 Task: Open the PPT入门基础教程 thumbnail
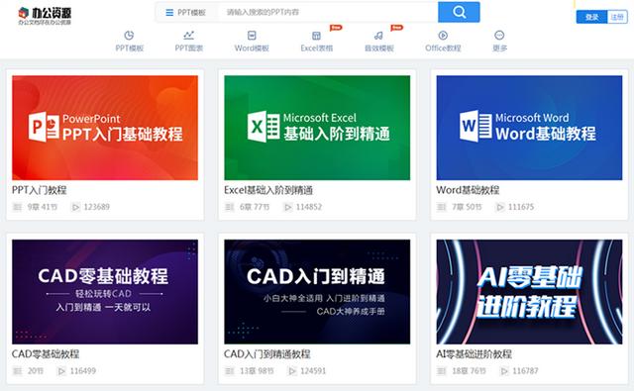click(105, 128)
